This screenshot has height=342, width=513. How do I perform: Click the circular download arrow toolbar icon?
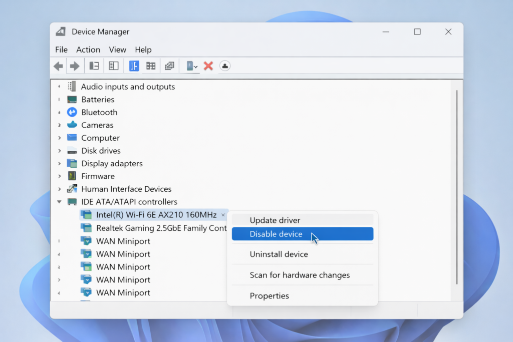[x=225, y=66]
